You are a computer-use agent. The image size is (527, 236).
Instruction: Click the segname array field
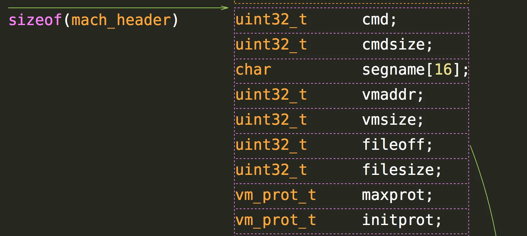[415, 70]
